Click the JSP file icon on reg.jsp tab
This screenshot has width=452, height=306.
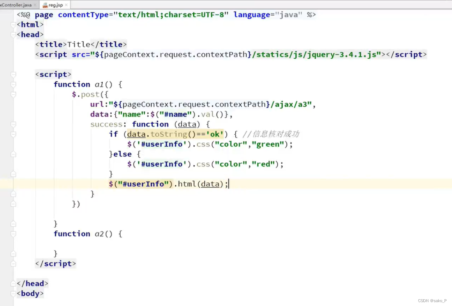click(x=45, y=5)
